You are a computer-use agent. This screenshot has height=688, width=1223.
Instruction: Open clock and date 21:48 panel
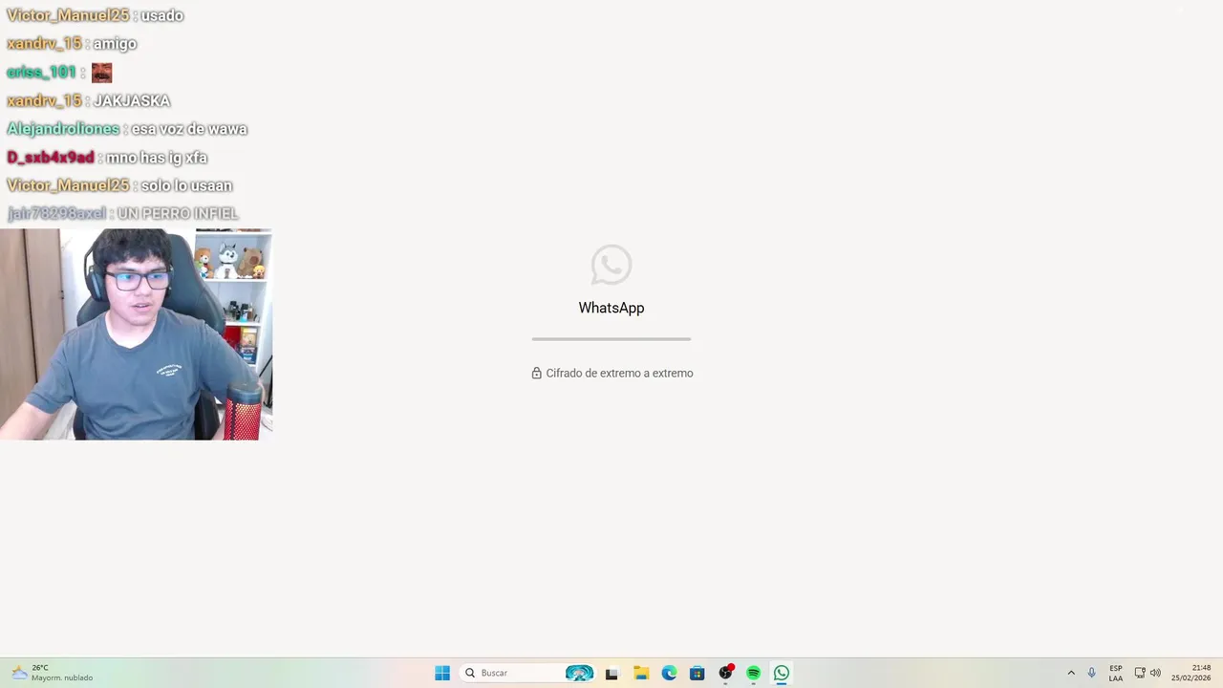1191,673
